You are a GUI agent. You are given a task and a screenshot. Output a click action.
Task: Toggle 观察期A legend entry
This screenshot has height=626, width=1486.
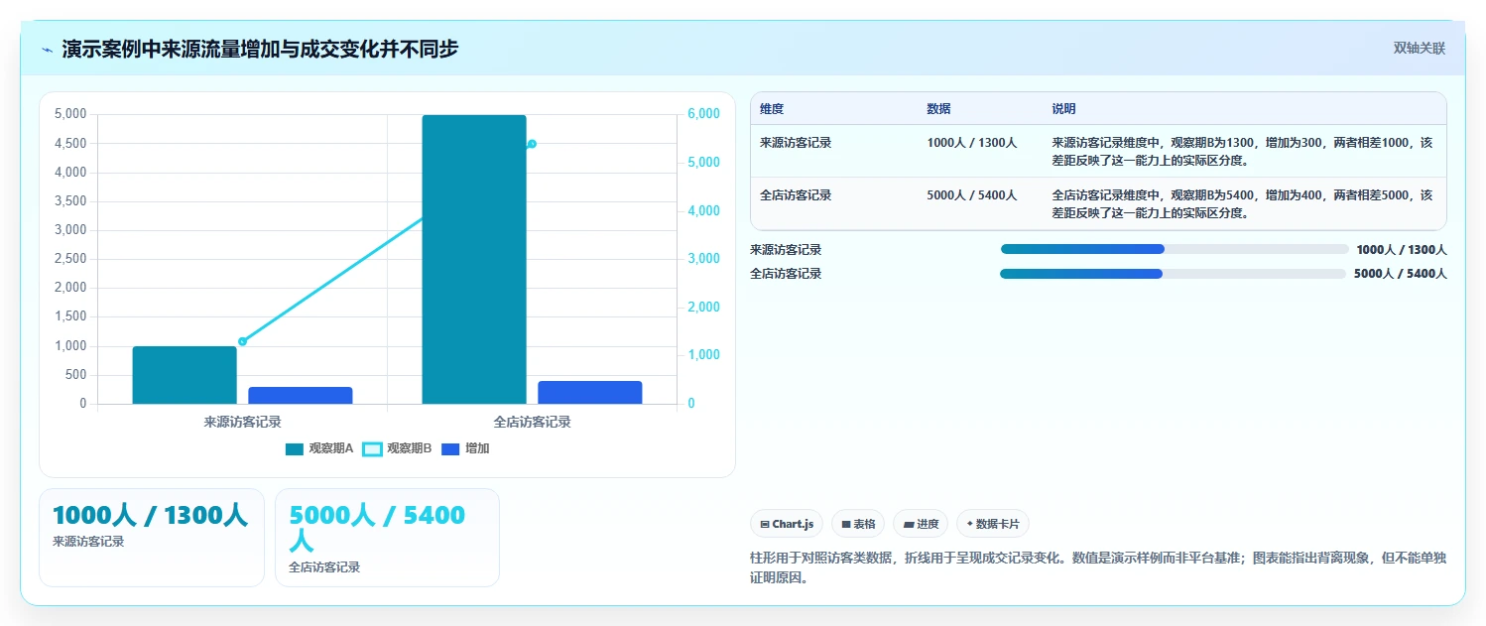pos(319,448)
